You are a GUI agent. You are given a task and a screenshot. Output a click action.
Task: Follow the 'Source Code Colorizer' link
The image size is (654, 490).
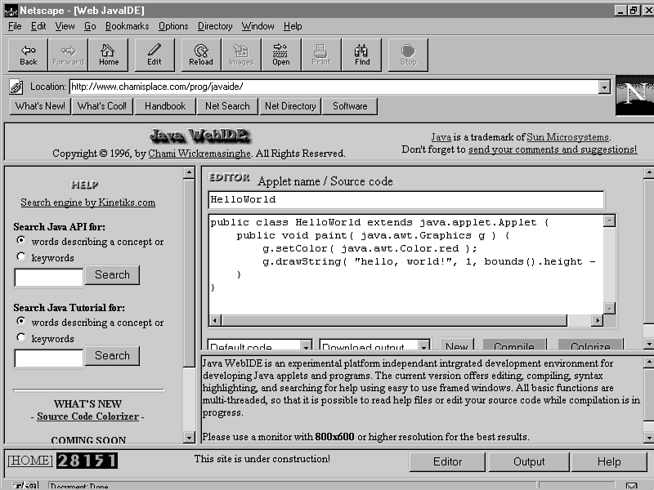tap(88, 416)
